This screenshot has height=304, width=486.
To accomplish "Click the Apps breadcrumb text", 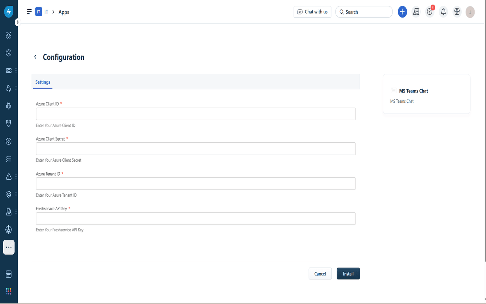I will 64,12.
